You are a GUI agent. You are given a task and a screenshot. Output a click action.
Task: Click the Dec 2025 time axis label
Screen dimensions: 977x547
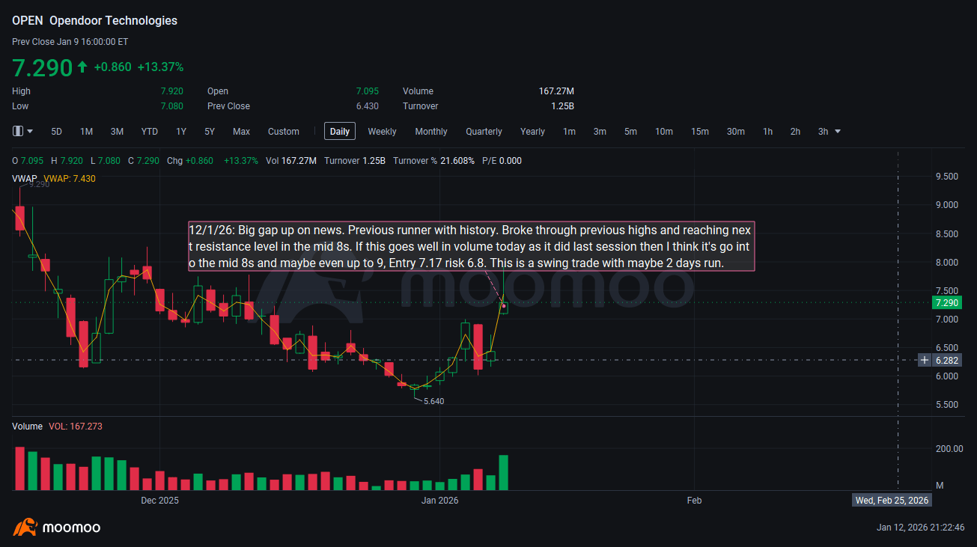point(159,500)
